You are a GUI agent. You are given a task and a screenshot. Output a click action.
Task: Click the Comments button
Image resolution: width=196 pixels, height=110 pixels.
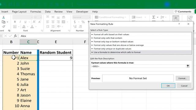tap(183, 12)
